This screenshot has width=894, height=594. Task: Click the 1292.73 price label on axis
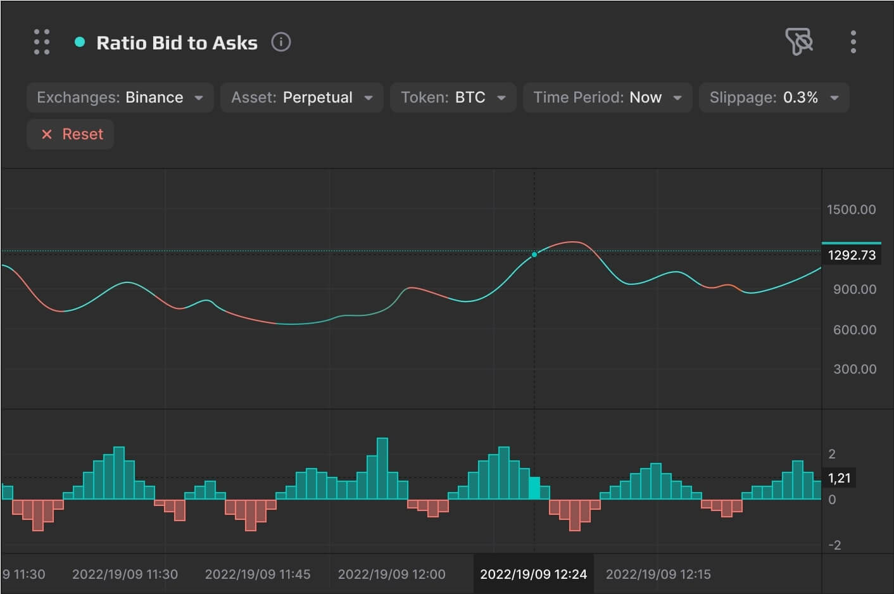click(852, 255)
